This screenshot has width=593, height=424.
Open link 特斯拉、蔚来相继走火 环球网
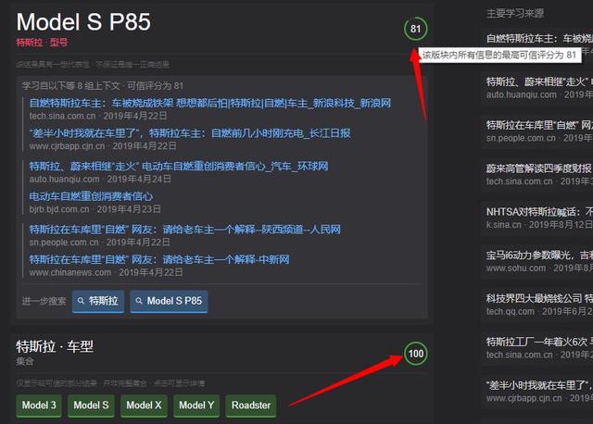point(179,167)
